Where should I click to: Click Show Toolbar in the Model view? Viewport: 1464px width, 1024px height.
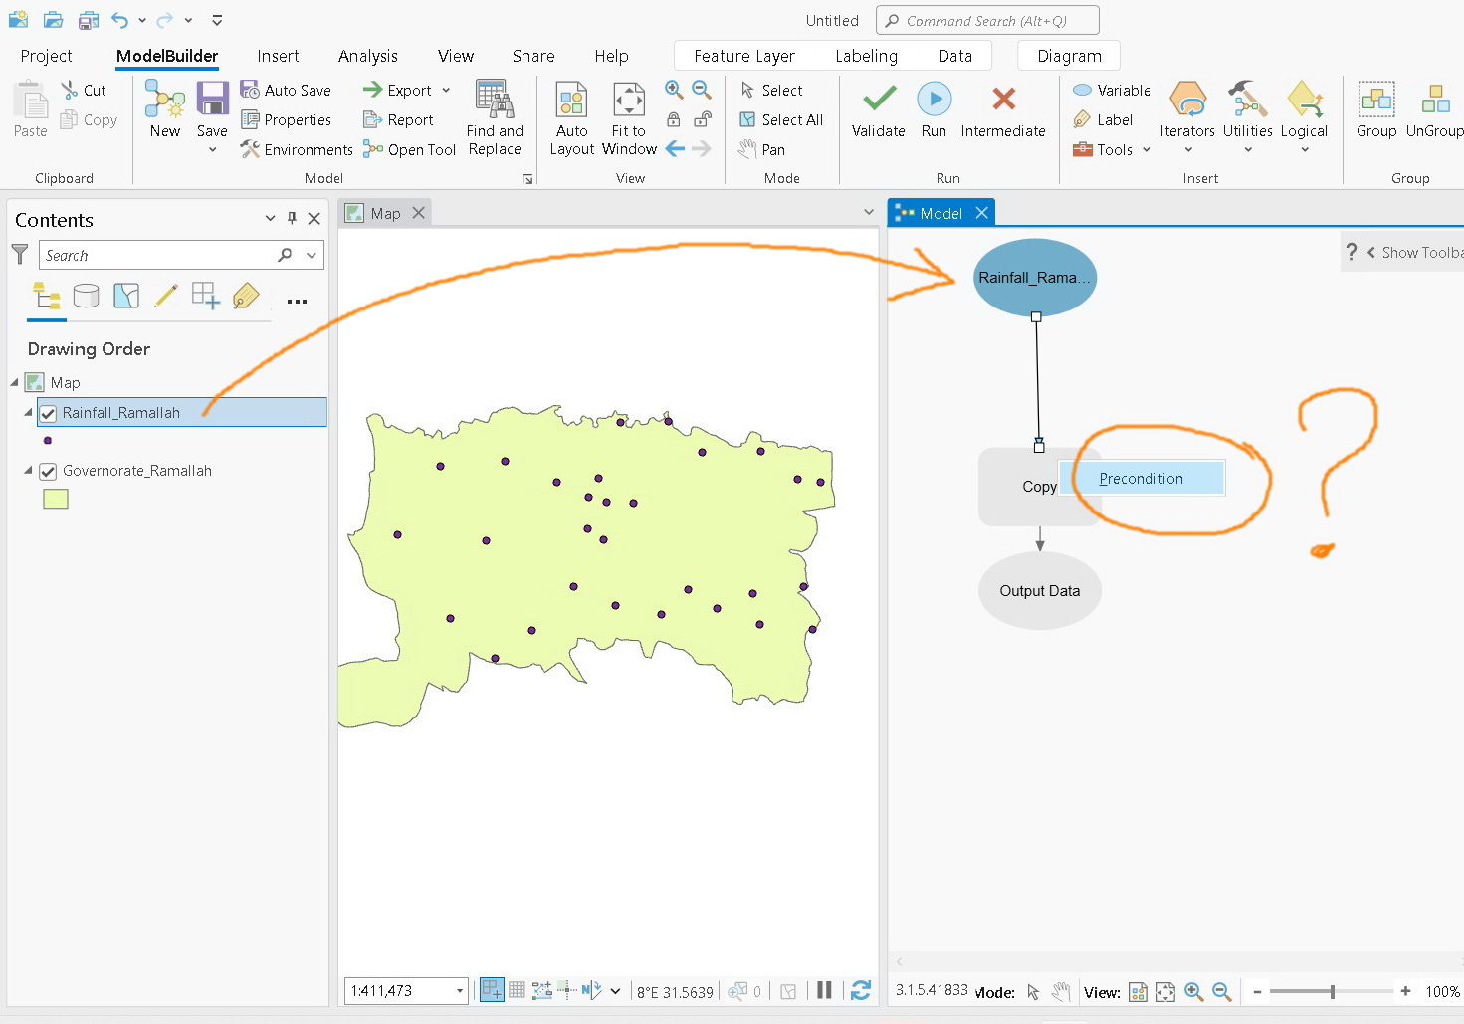pos(1413,252)
